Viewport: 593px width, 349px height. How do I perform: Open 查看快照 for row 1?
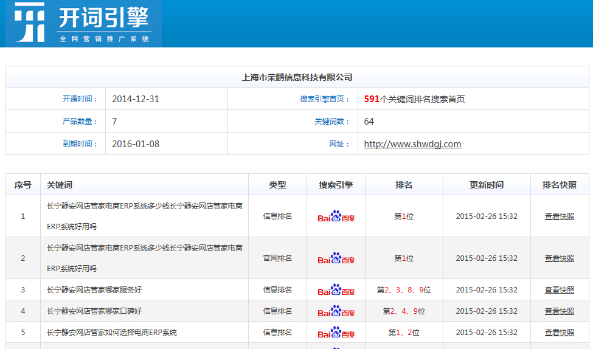(560, 216)
